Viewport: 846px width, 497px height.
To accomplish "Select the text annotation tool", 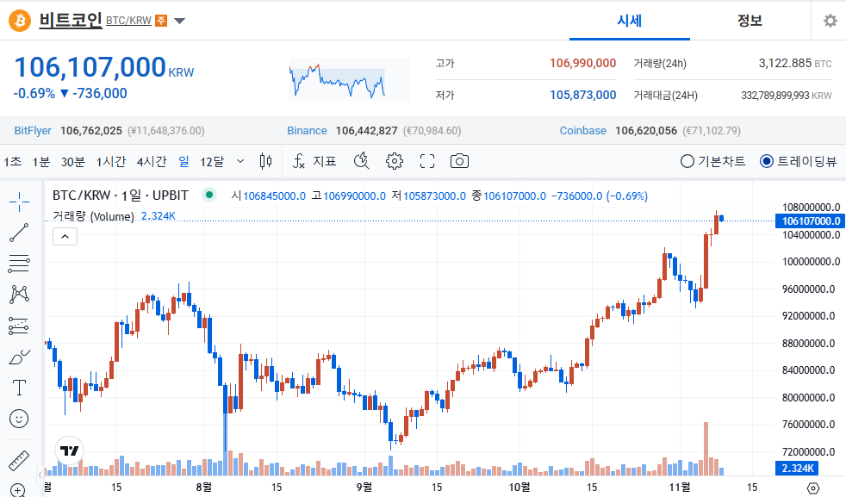I will click(x=20, y=388).
